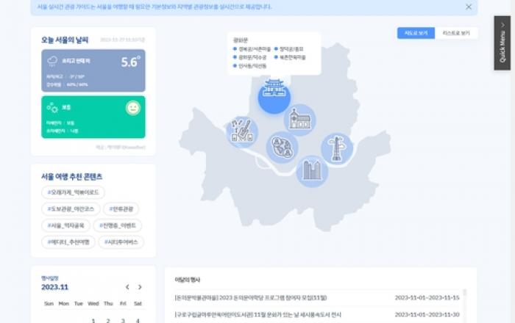Switch to list view (리스트로 보기)
The image size is (515, 323).
(x=456, y=33)
